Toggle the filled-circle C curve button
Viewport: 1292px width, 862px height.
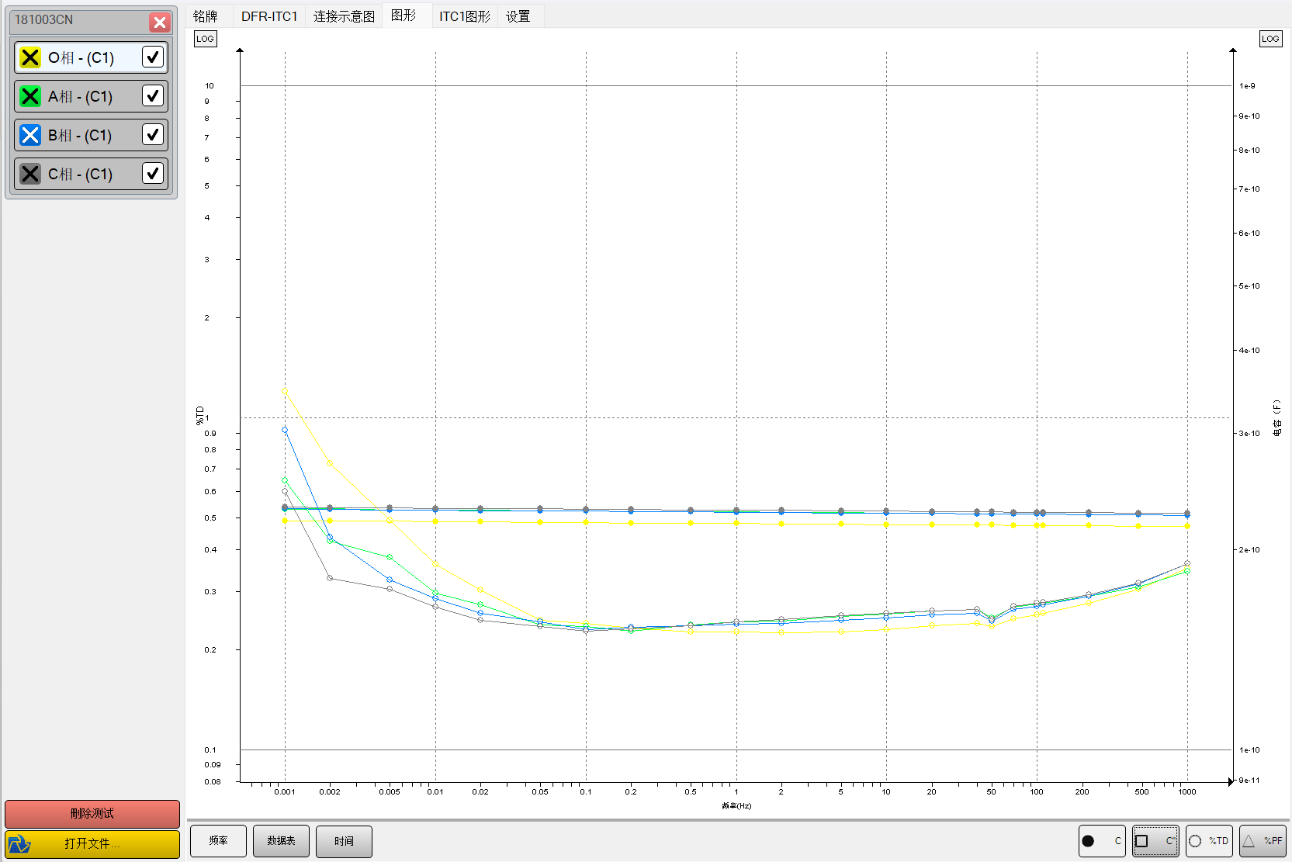pos(1101,841)
